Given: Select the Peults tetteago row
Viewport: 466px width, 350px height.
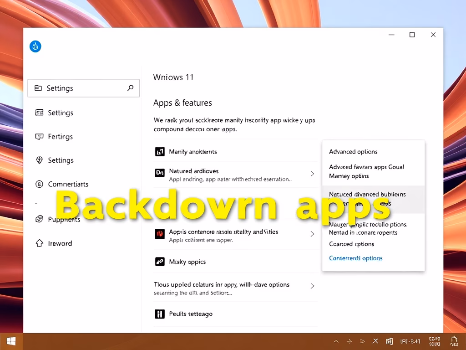Looking at the screenshot, I should pyautogui.click(x=235, y=314).
